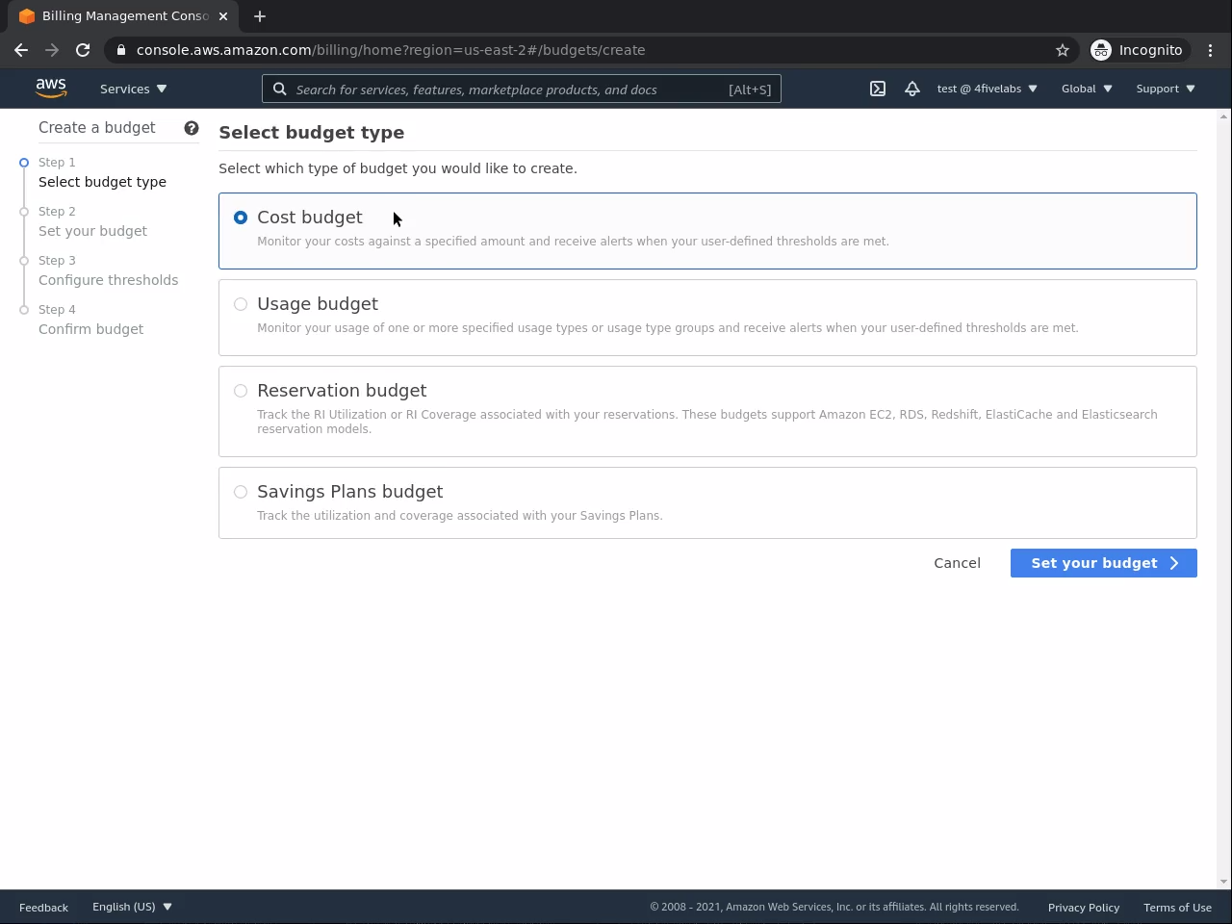Click the Select budget type heading

pyautogui.click(x=311, y=133)
